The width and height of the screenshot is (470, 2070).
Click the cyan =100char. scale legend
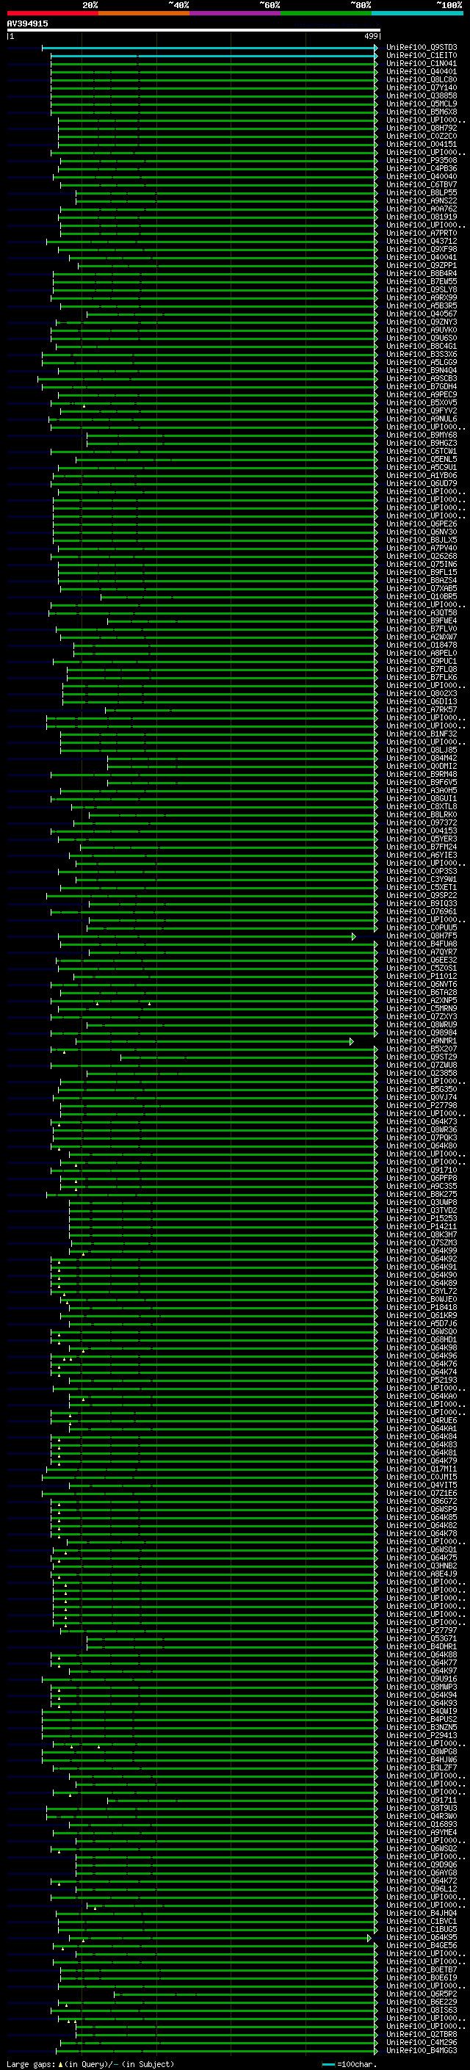(x=350, y=2064)
